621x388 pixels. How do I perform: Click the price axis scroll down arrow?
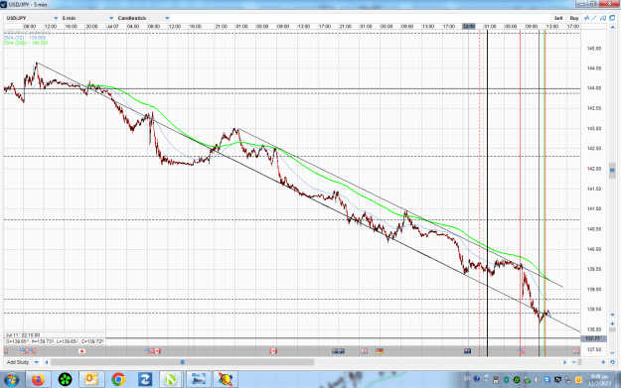(x=612, y=315)
